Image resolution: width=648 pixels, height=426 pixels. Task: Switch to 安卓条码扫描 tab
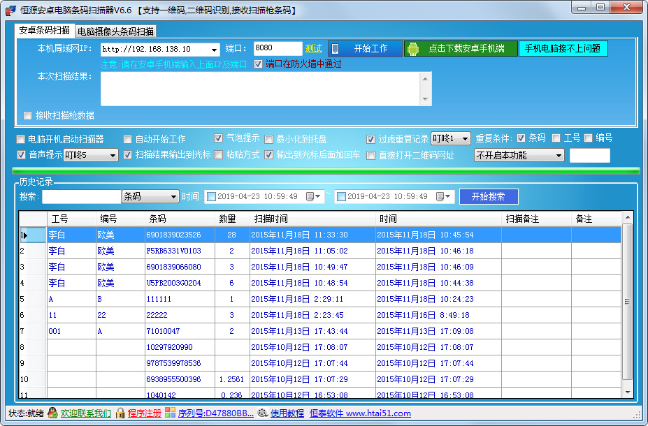45,30
